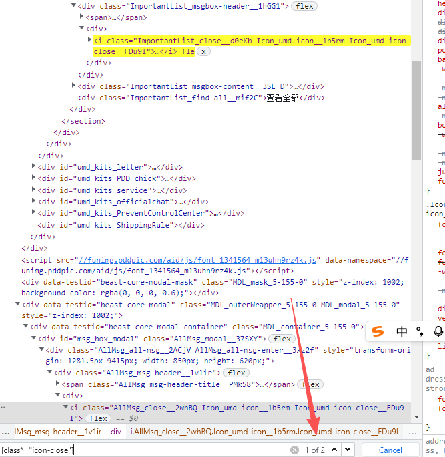Collapse the AllMsg_close icon element
Screen dimensions: 445x457
pyautogui.click(x=66, y=407)
